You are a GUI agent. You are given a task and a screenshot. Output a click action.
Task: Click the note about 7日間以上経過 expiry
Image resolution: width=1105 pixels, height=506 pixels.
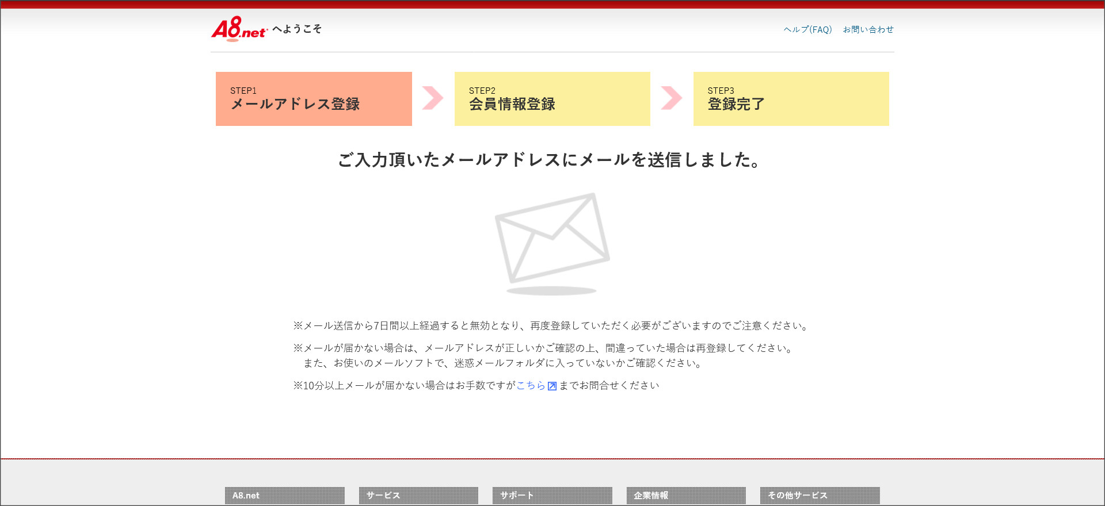tap(551, 325)
